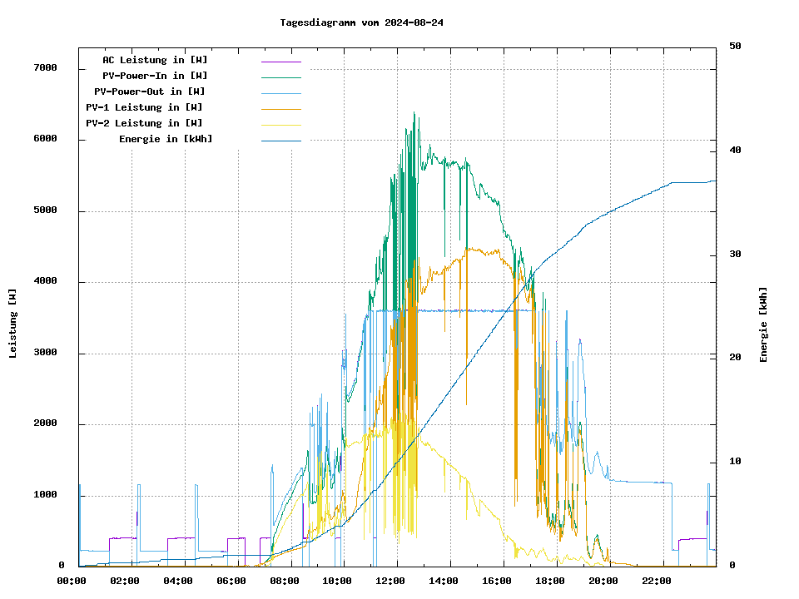Click the vertical 'Leistung [W]' axis title

click(x=13, y=324)
